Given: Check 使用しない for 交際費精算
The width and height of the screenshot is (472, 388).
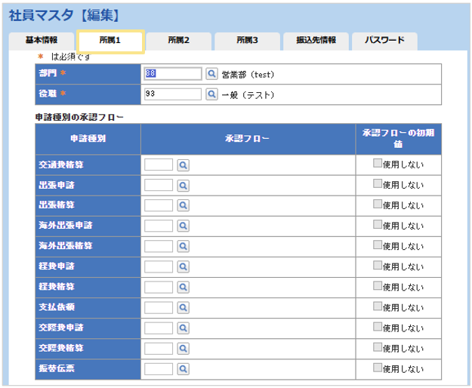Looking at the screenshot, I should pos(378,347).
